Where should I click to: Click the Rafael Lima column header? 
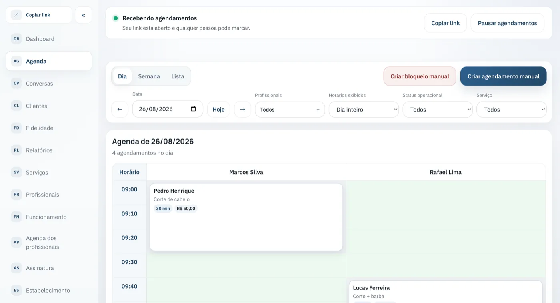(446, 172)
